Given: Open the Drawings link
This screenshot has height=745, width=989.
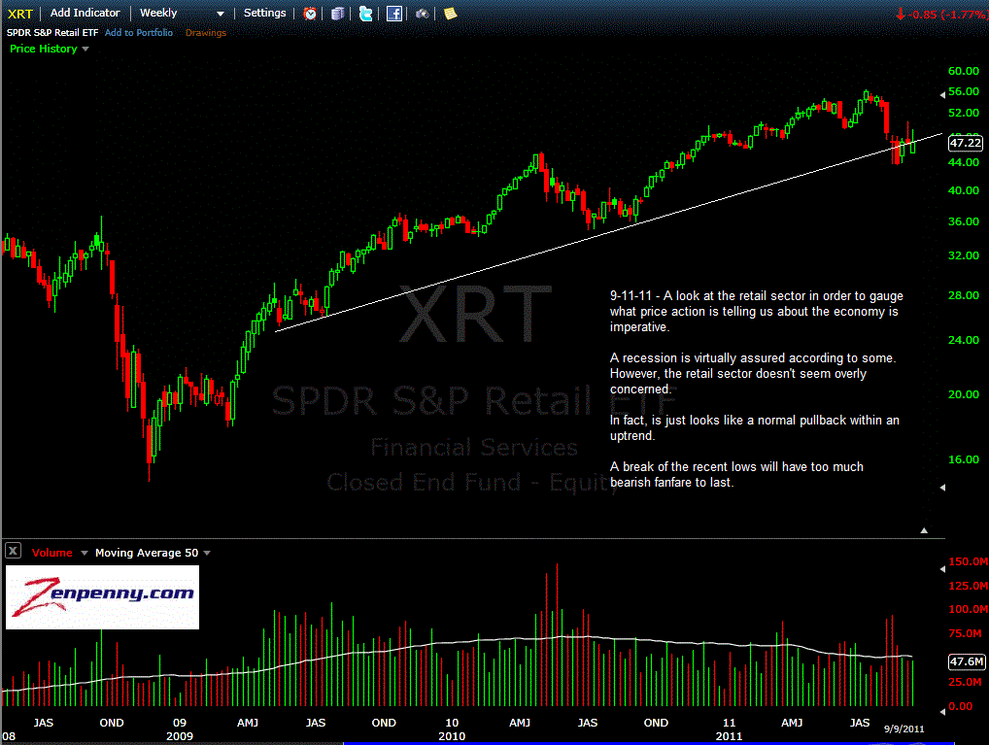Looking at the screenshot, I should [x=206, y=33].
